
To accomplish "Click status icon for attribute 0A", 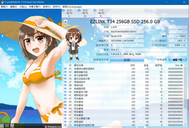I will [x=65, y=92].
